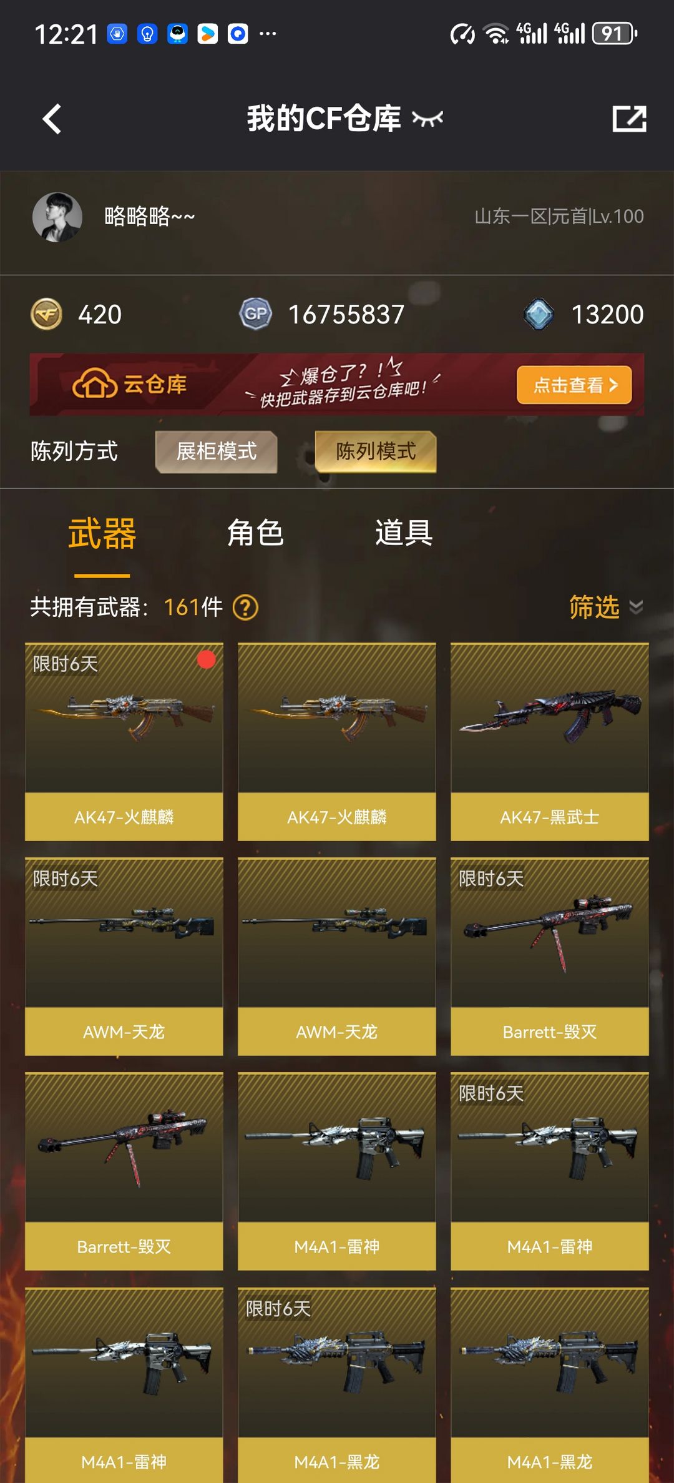Open the time-limited Barrett-毁灭 card
The height and width of the screenshot is (1483, 674).
(x=550, y=957)
